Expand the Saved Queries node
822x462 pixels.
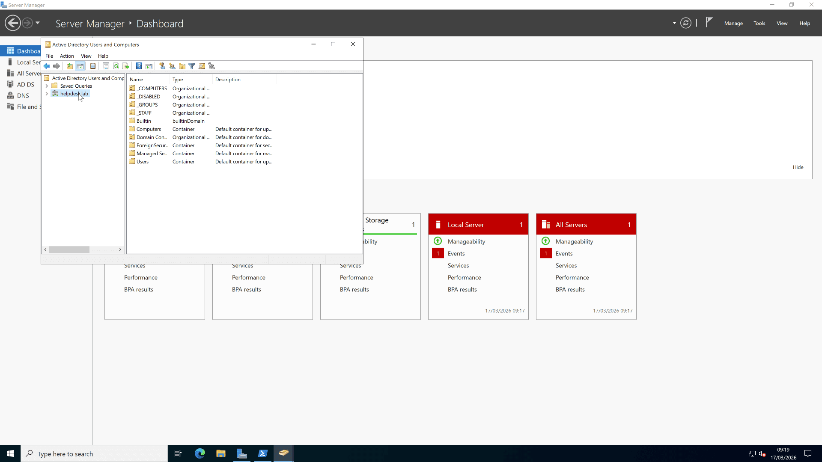coord(47,86)
